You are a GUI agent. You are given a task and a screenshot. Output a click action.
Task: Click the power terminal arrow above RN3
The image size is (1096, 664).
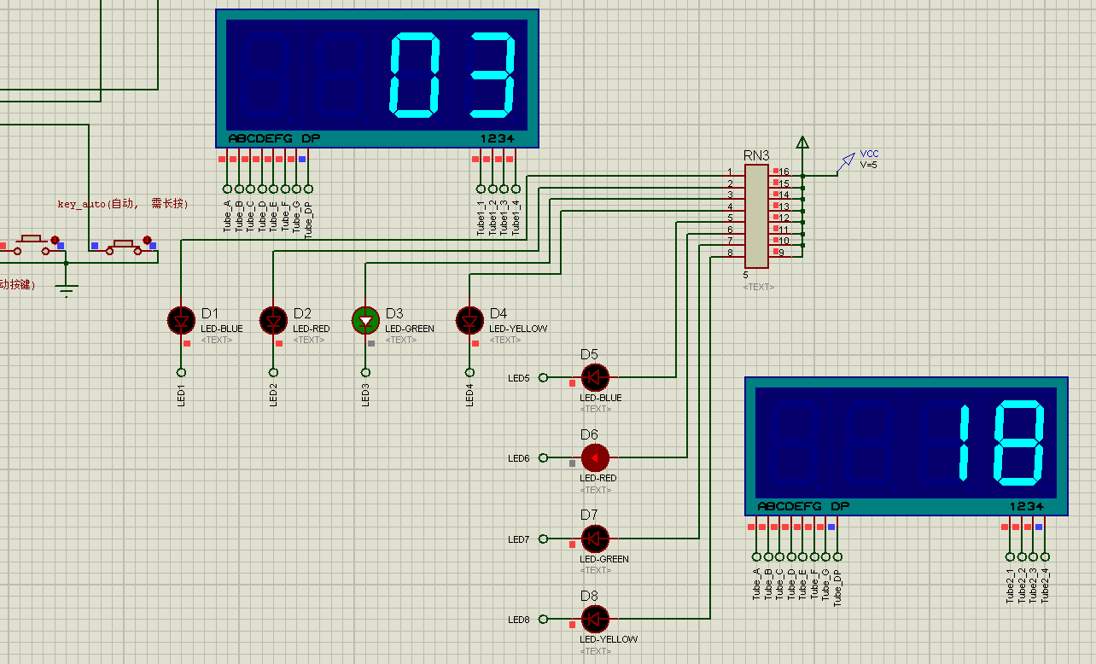tap(802, 143)
